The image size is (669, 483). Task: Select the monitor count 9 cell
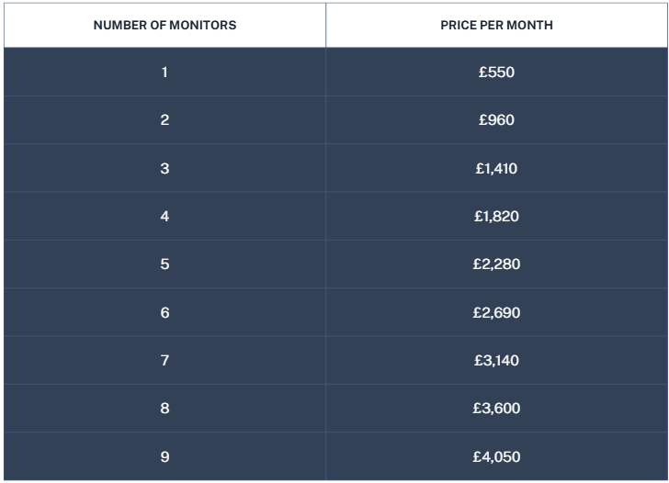[164, 456]
